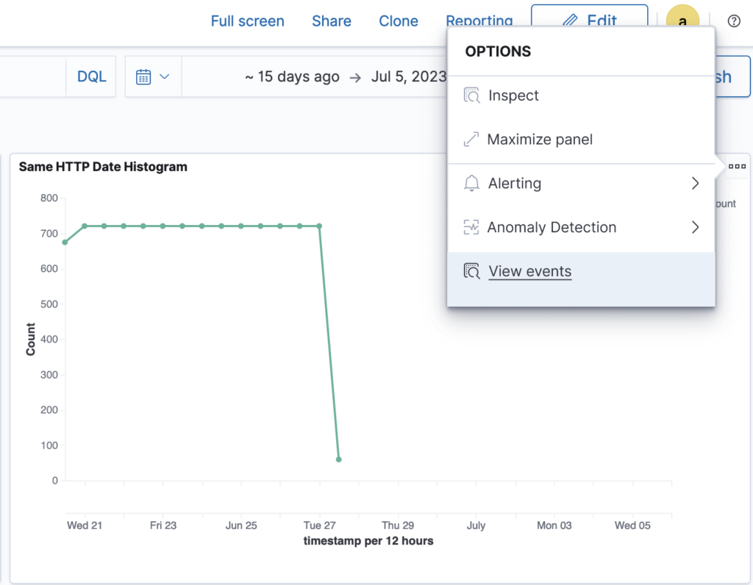
Task: Open the Full screen view
Action: pyautogui.click(x=247, y=21)
